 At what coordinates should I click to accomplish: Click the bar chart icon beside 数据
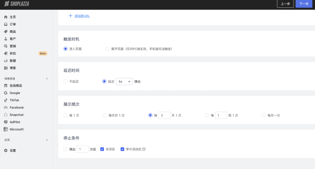(x=6, y=61)
